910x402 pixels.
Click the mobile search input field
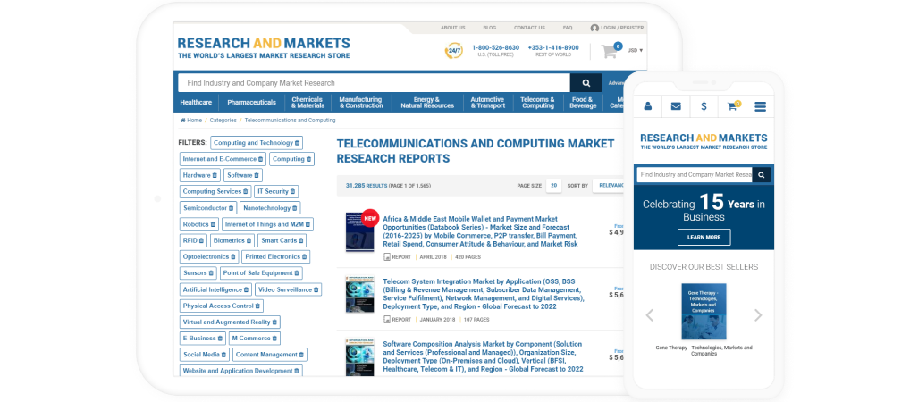pos(694,174)
